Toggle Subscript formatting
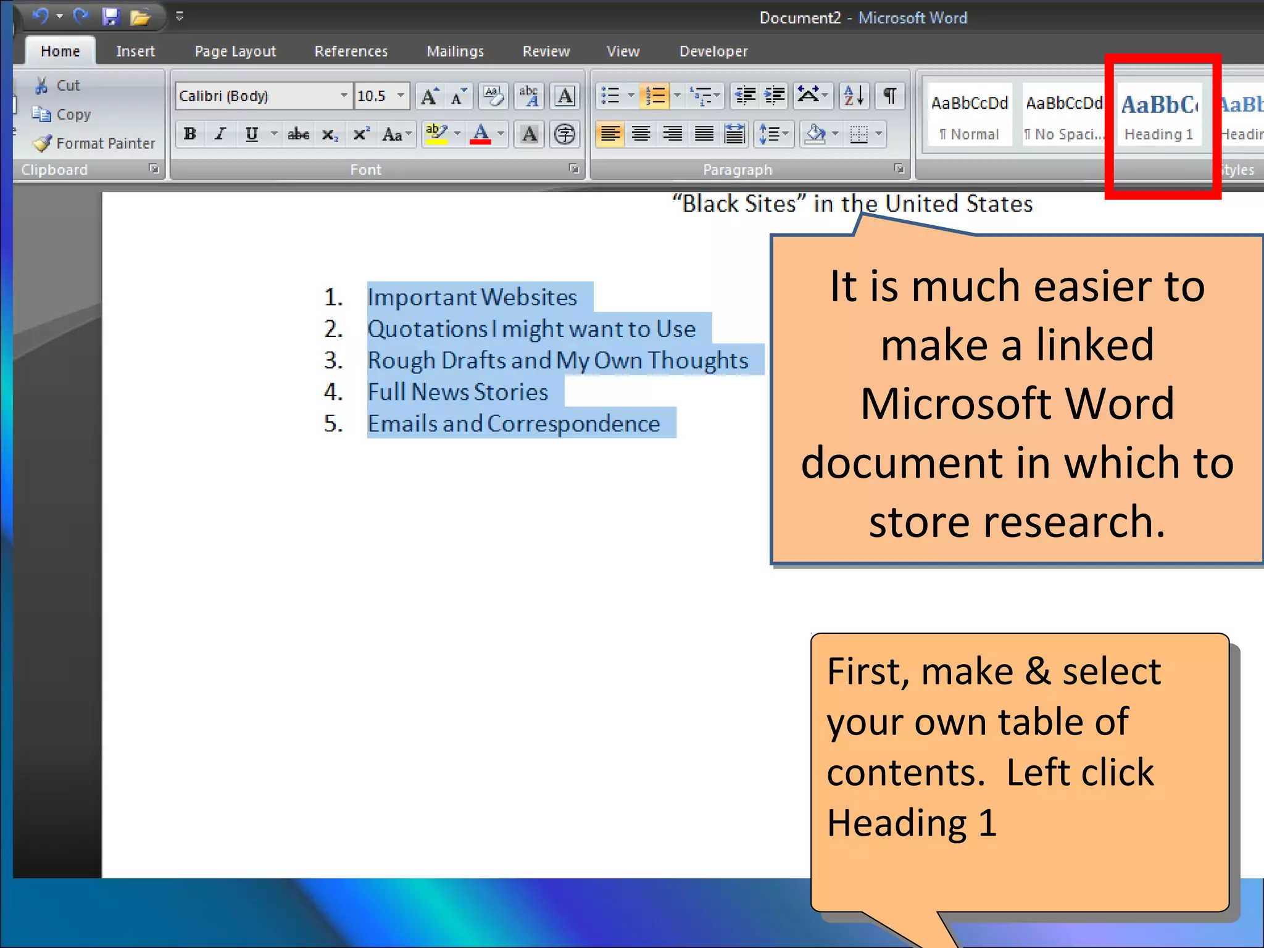1264x948 pixels. [330, 134]
